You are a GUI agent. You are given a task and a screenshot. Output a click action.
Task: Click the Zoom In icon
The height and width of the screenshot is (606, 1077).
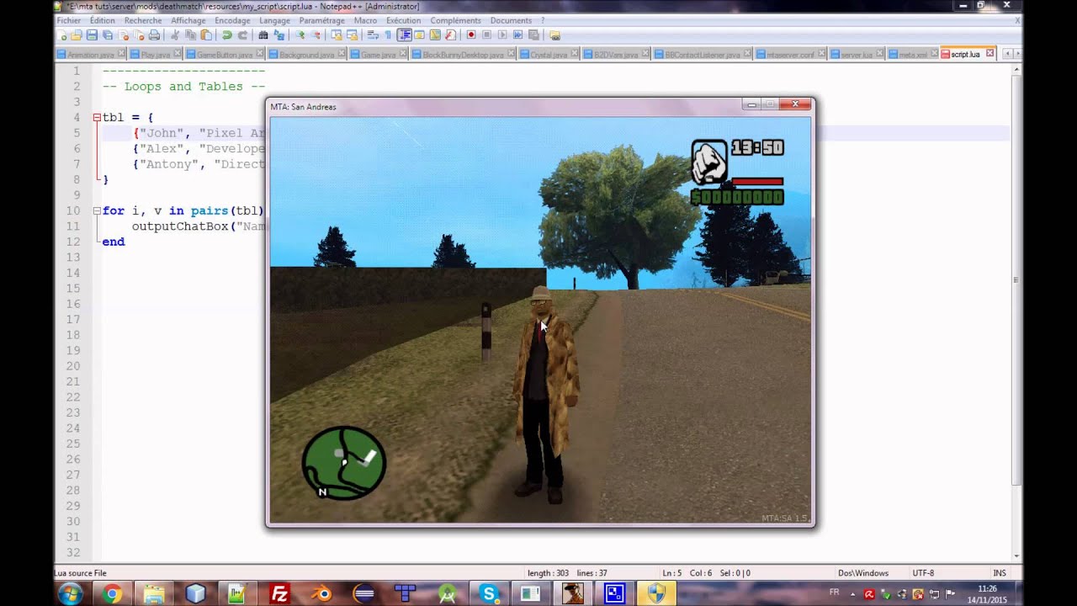click(x=300, y=35)
